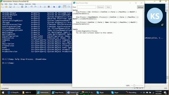169x95 pixels.
Task: Click the 'VirtualMemorySize64' row in console
Action: 37,30
